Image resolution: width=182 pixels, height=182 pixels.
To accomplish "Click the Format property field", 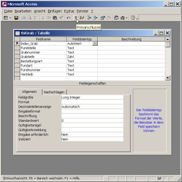I will coord(92,102).
